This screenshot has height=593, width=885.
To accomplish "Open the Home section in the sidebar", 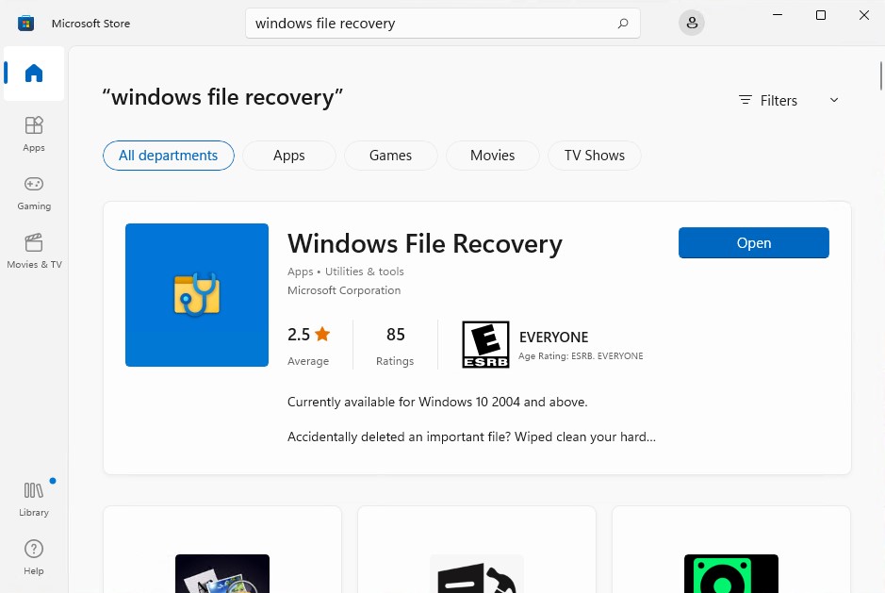I will [x=34, y=74].
